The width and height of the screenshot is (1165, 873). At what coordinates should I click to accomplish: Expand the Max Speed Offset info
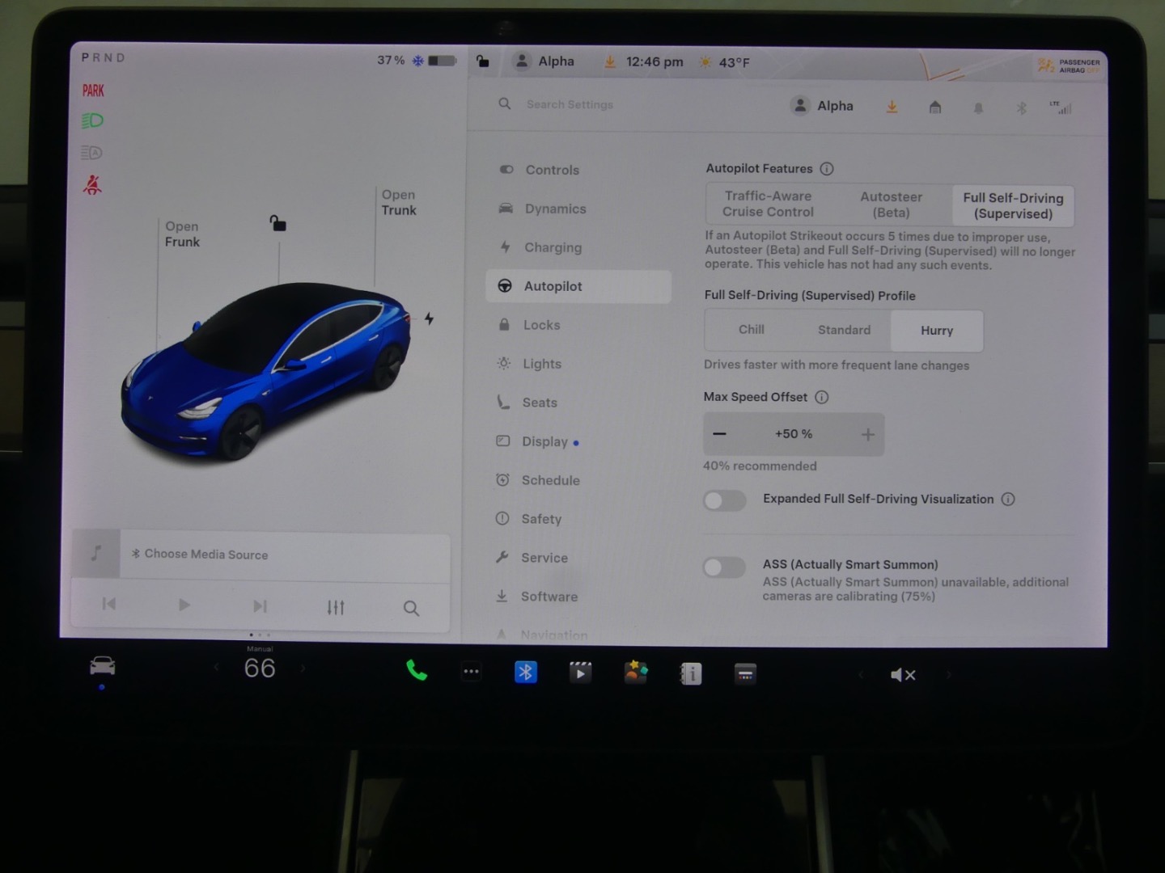pos(822,398)
